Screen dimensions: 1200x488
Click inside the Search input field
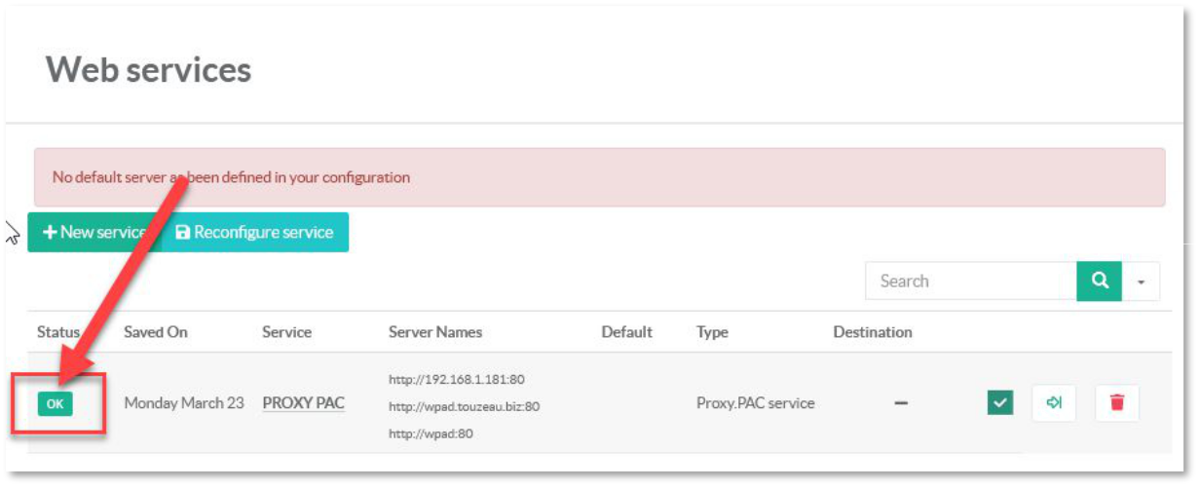[970, 282]
